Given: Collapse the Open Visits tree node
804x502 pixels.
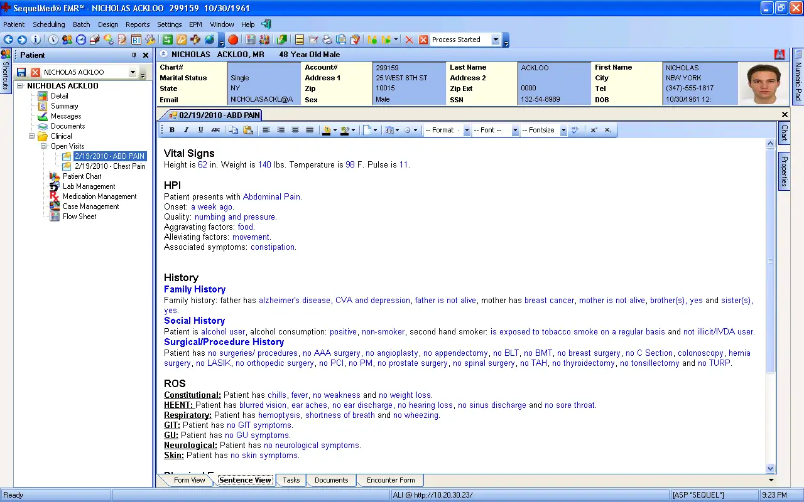Looking at the screenshot, I should coord(43,146).
